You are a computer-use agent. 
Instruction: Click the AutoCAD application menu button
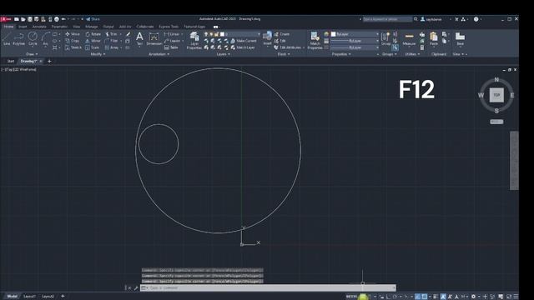tap(6, 19)
